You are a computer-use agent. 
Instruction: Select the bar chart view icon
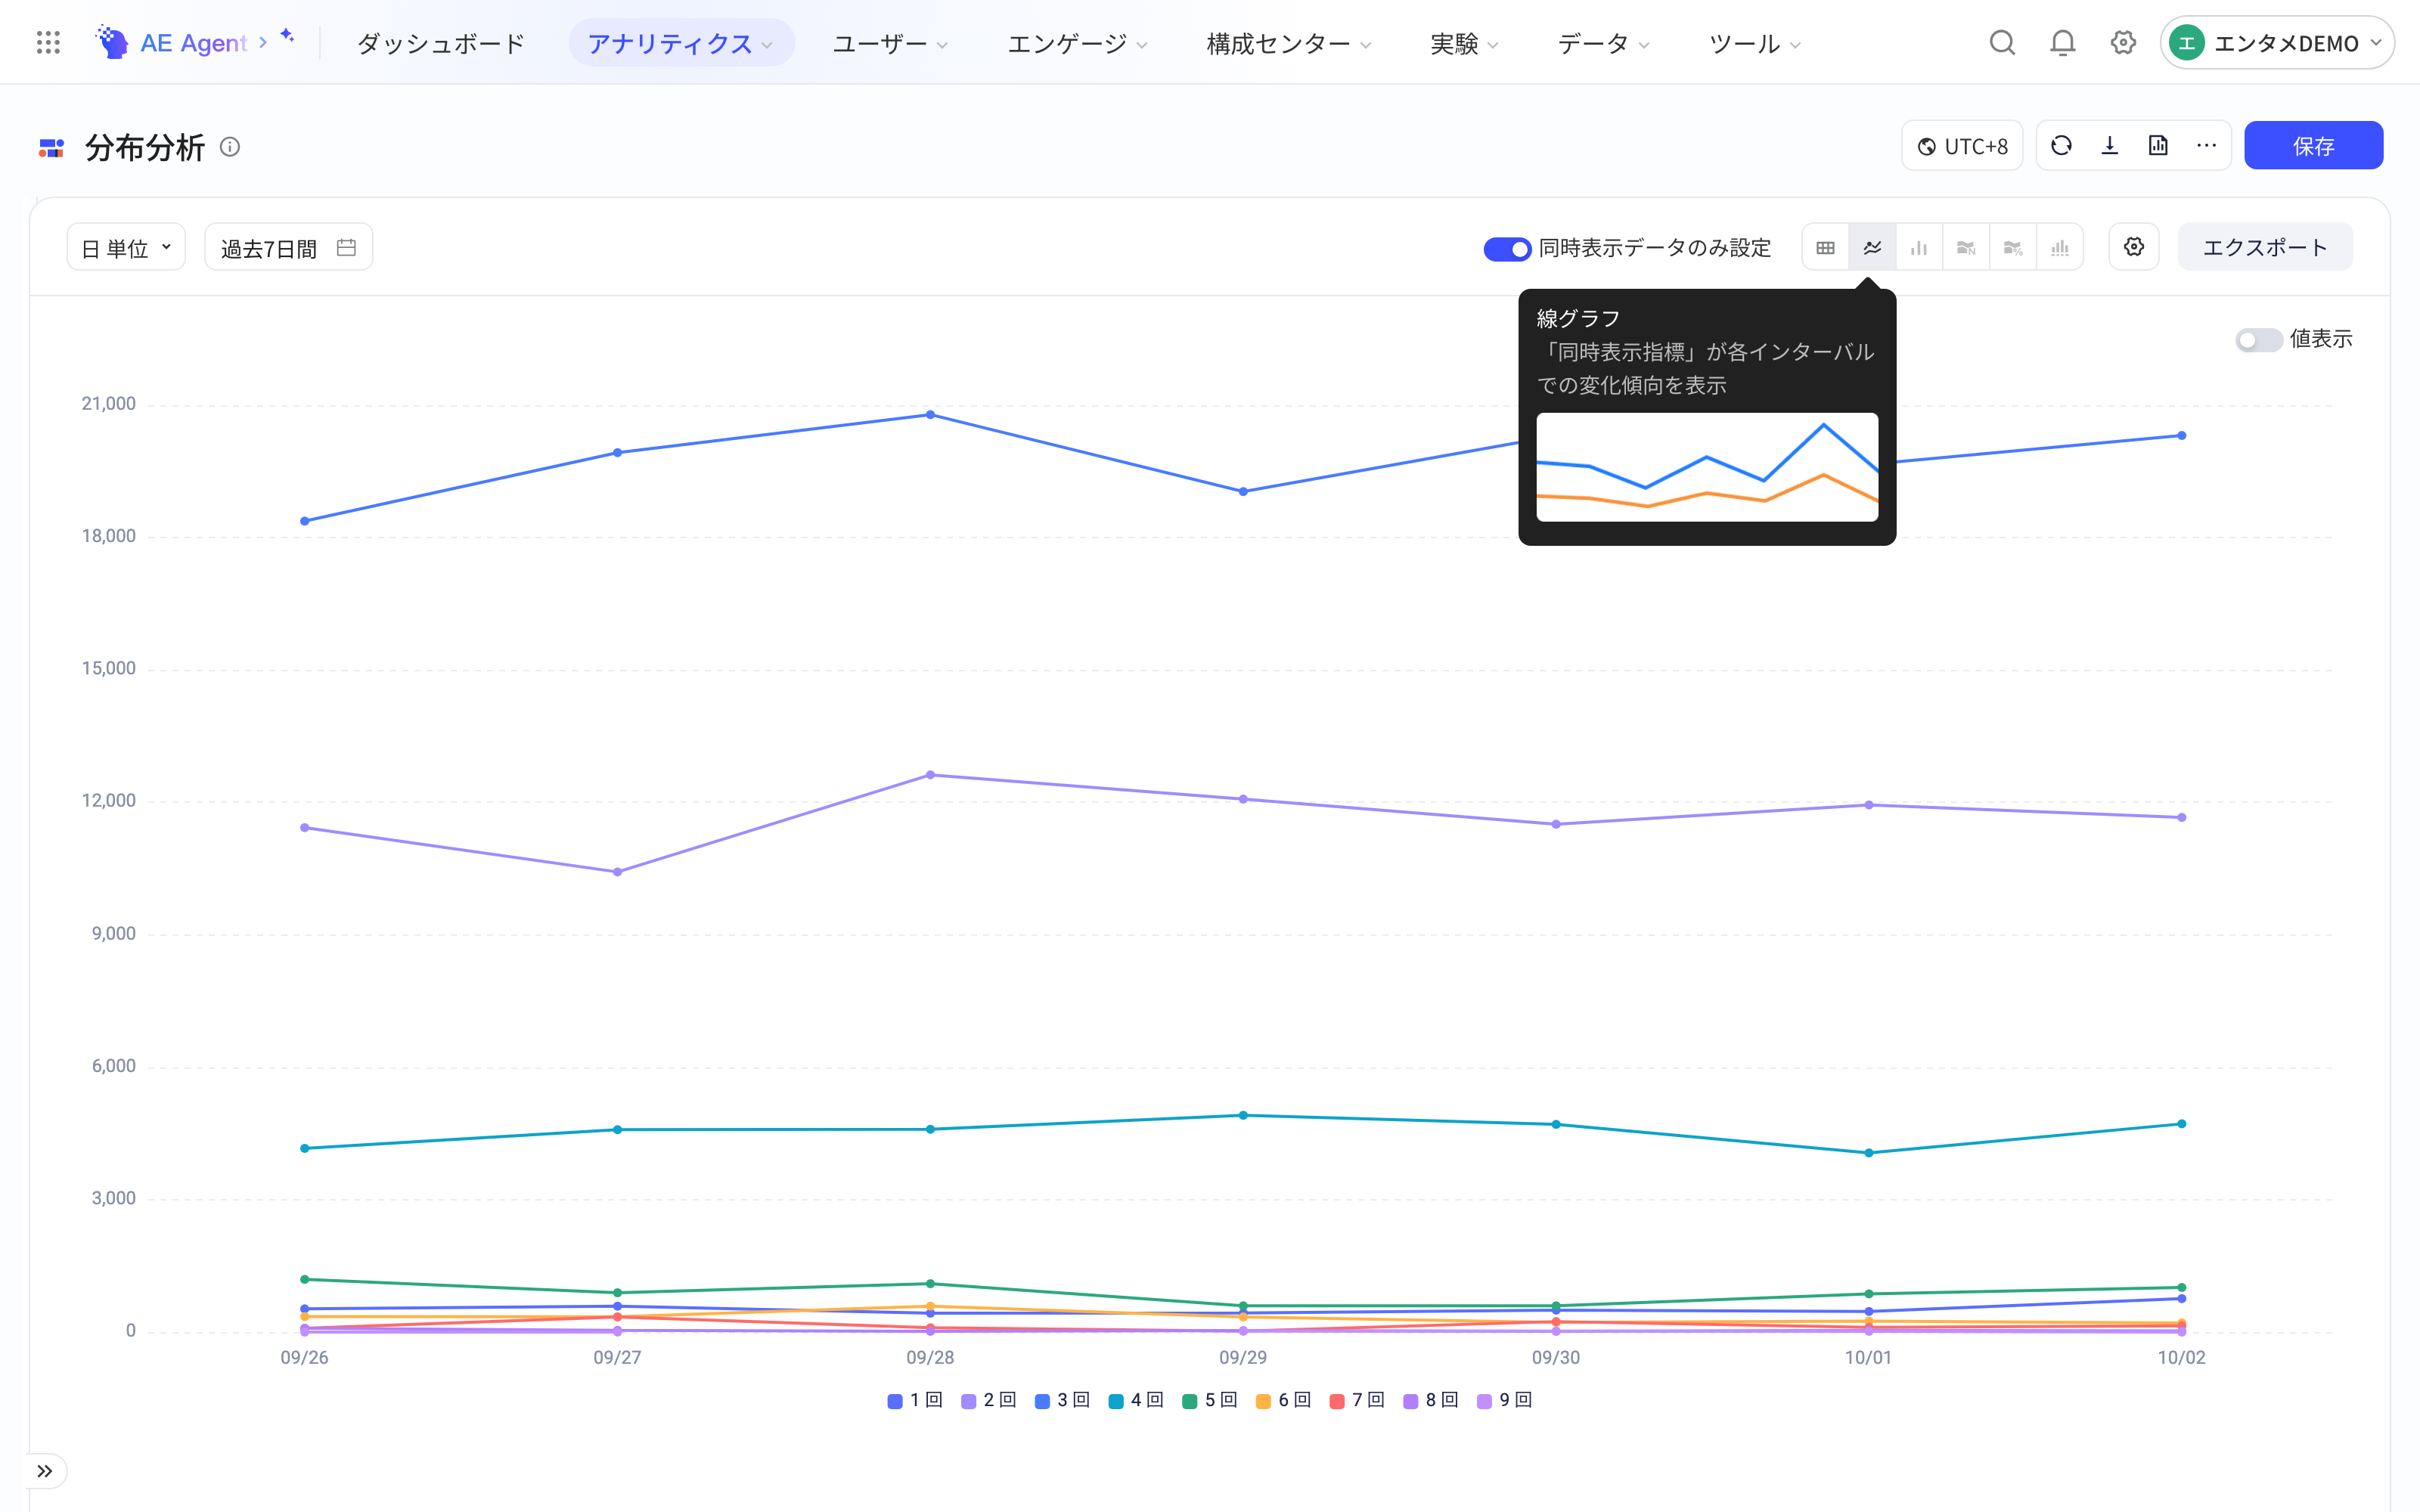tap(1919, 247)
